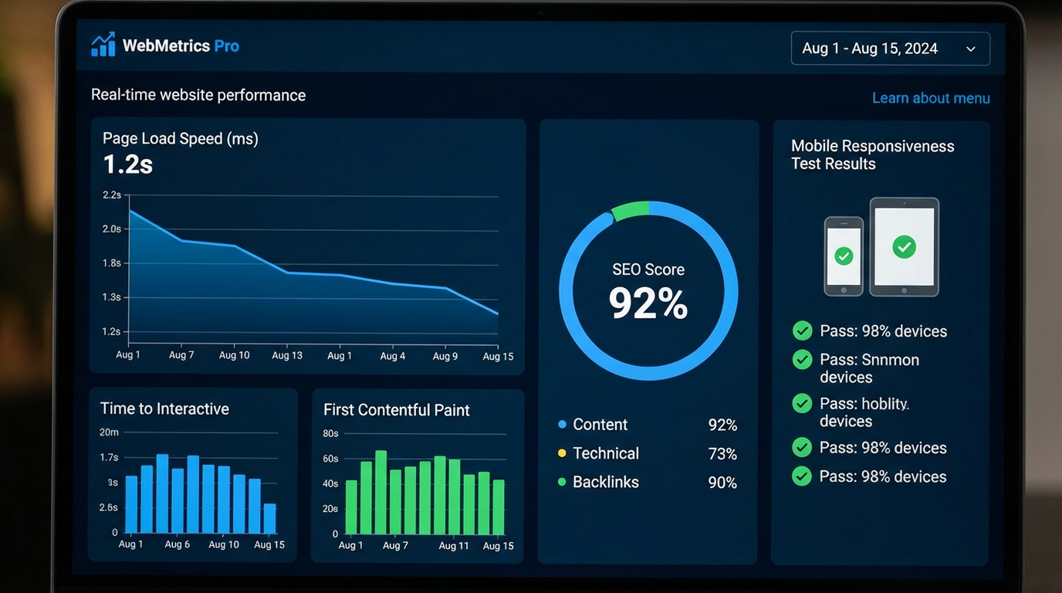Click the green checkmark overlay on the tablet
Viewport: 1062px width, 593px height.
click(x=904, y=246)
